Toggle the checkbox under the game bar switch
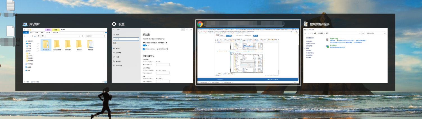 (144, 49)
